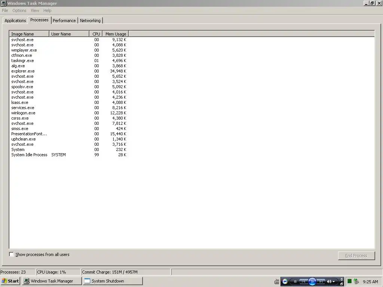Click the 1,340 K memory value
383x287 pixels.
[x=119, y=139]
